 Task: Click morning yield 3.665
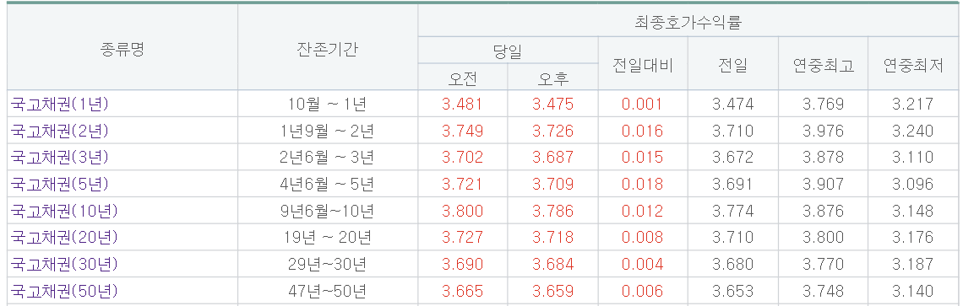pos(462,291)
